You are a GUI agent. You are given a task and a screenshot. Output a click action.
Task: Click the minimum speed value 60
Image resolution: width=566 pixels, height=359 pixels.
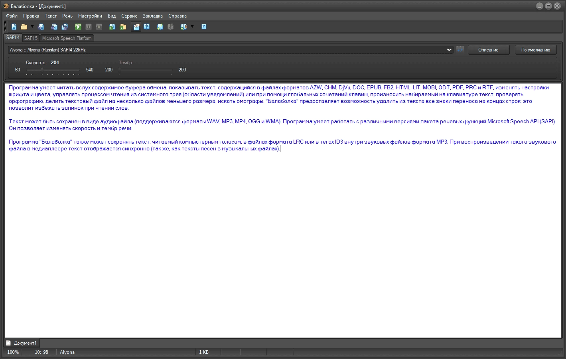[18, 70]
